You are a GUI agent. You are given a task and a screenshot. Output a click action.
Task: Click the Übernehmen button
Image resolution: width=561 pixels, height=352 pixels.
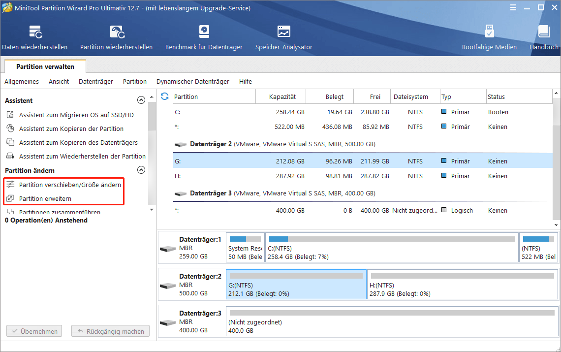click(34, 331)
